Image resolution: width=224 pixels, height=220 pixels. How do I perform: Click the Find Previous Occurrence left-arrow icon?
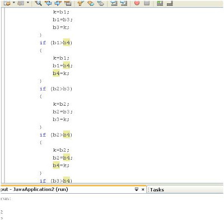[48, 3]
